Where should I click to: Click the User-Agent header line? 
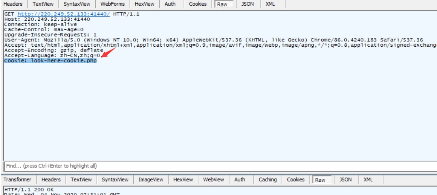pos(214,40)
